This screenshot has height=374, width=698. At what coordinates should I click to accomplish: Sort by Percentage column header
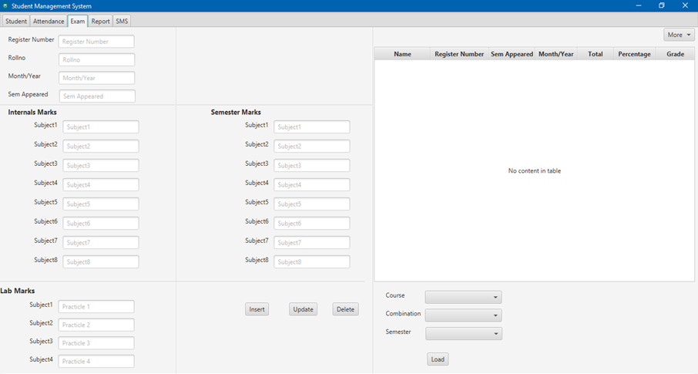pos(634,54)
